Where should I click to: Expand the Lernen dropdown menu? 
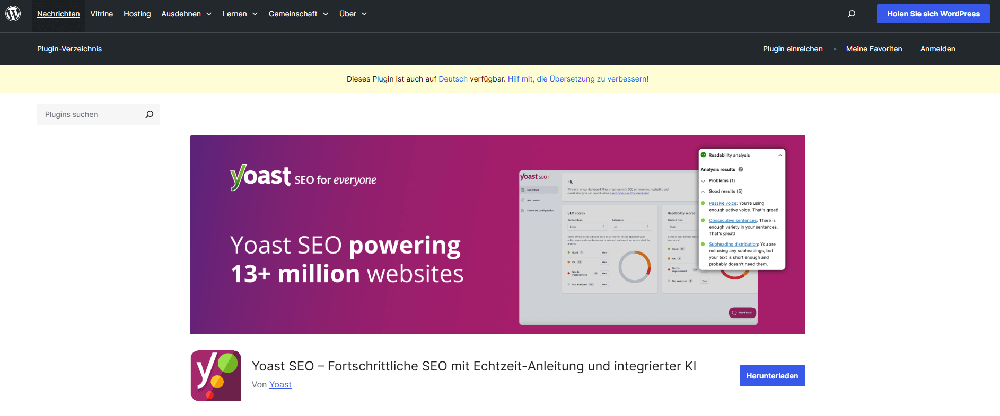tap(240, 14)
